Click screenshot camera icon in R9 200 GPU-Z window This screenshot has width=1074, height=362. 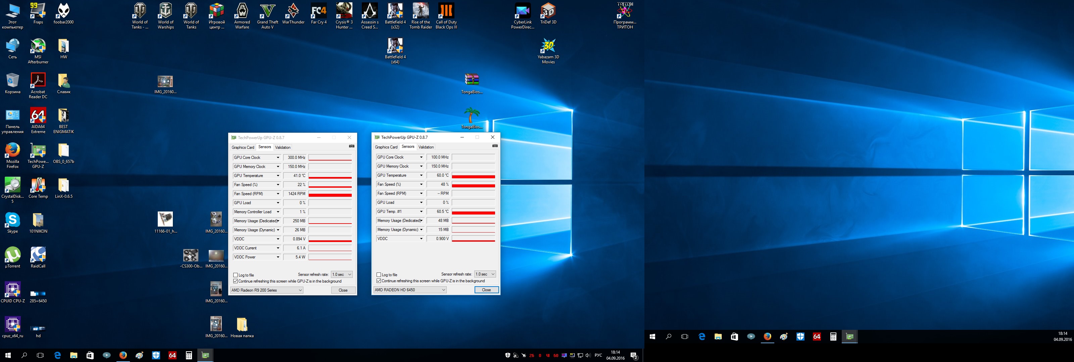pyautogui.click(x=351, y=146)
